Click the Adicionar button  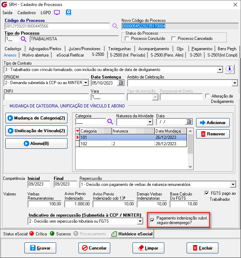pos(213,123)
